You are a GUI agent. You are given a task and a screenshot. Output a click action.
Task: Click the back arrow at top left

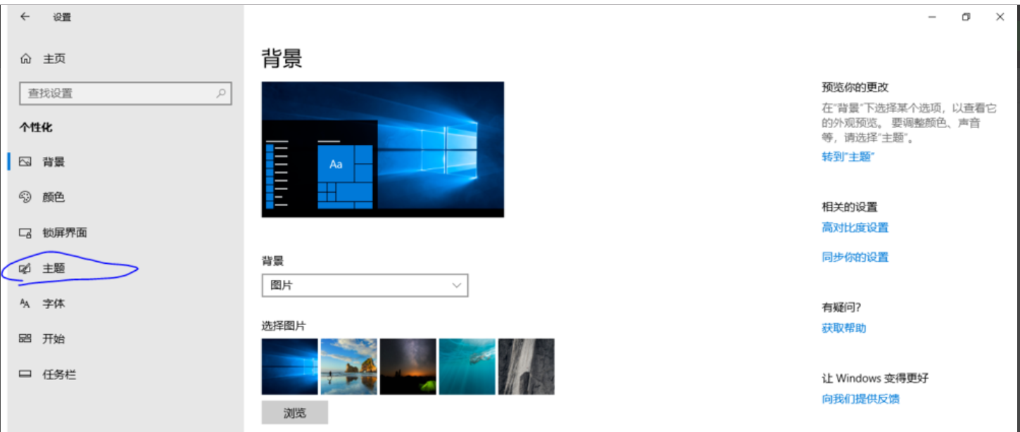pos(26,16)
